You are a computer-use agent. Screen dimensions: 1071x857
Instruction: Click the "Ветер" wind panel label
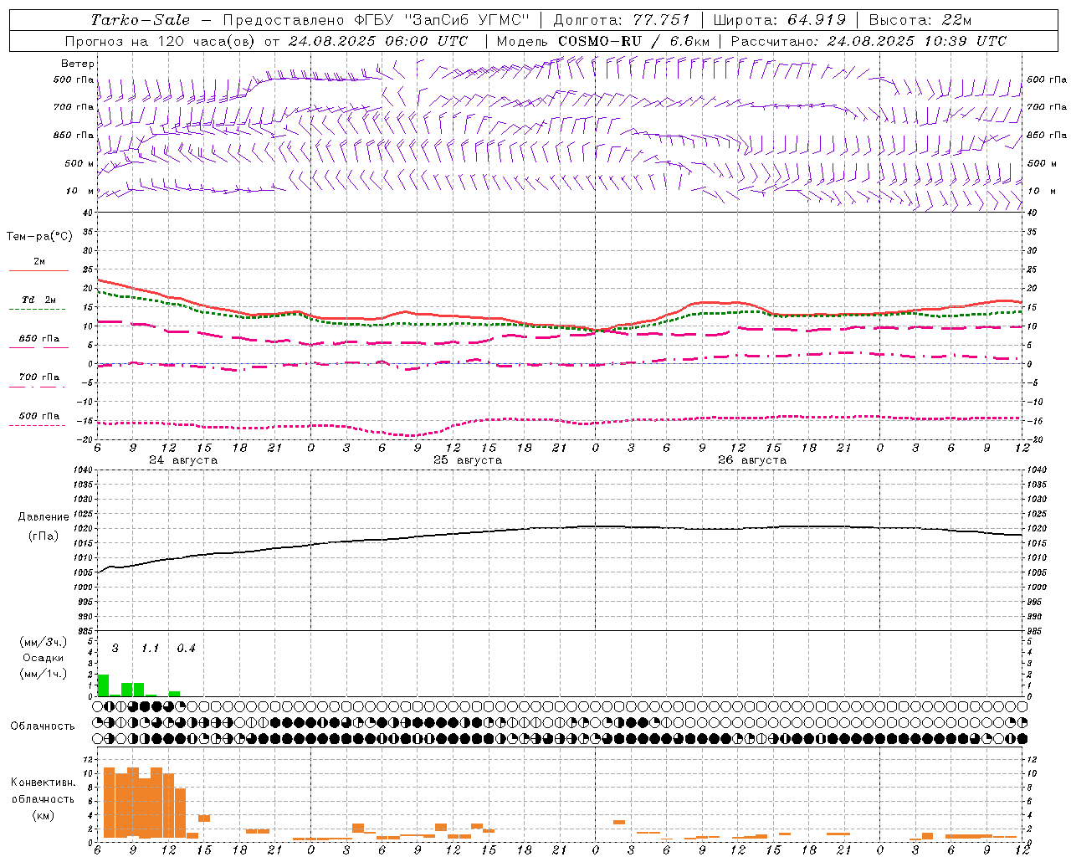(78, 64)
